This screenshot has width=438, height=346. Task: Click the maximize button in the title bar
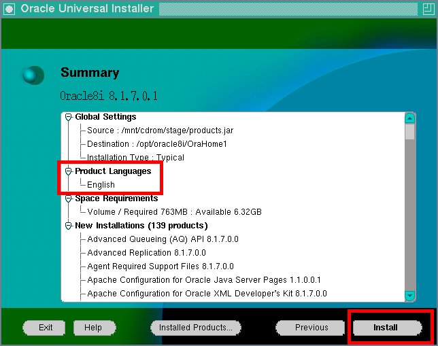(428, 9)
